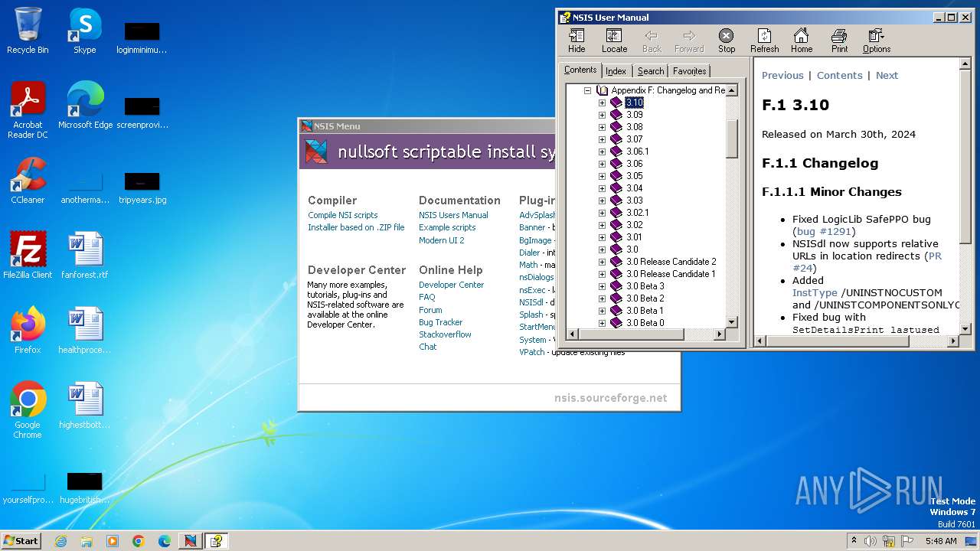Switch to the Index tab
Image resolution: width=980 pixels, height=551 pixels.
pyautogui.click(x=616, y=71)
